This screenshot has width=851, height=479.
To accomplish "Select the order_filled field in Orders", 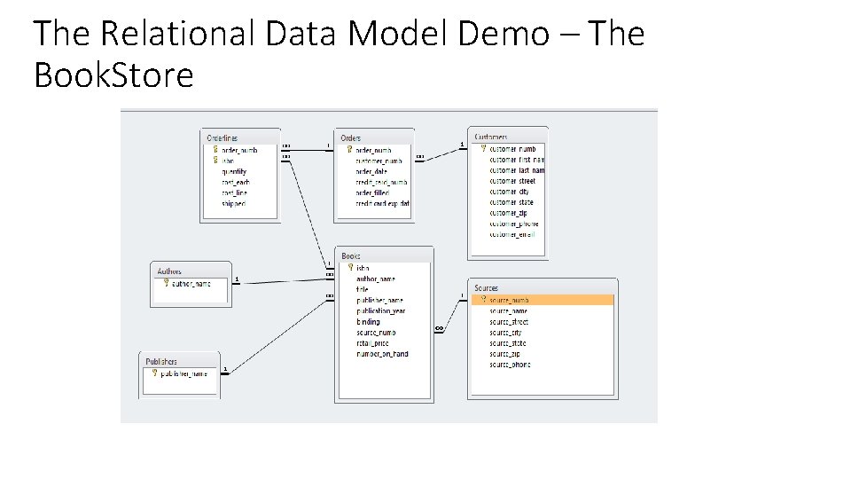I will click(x=372, y=192).
